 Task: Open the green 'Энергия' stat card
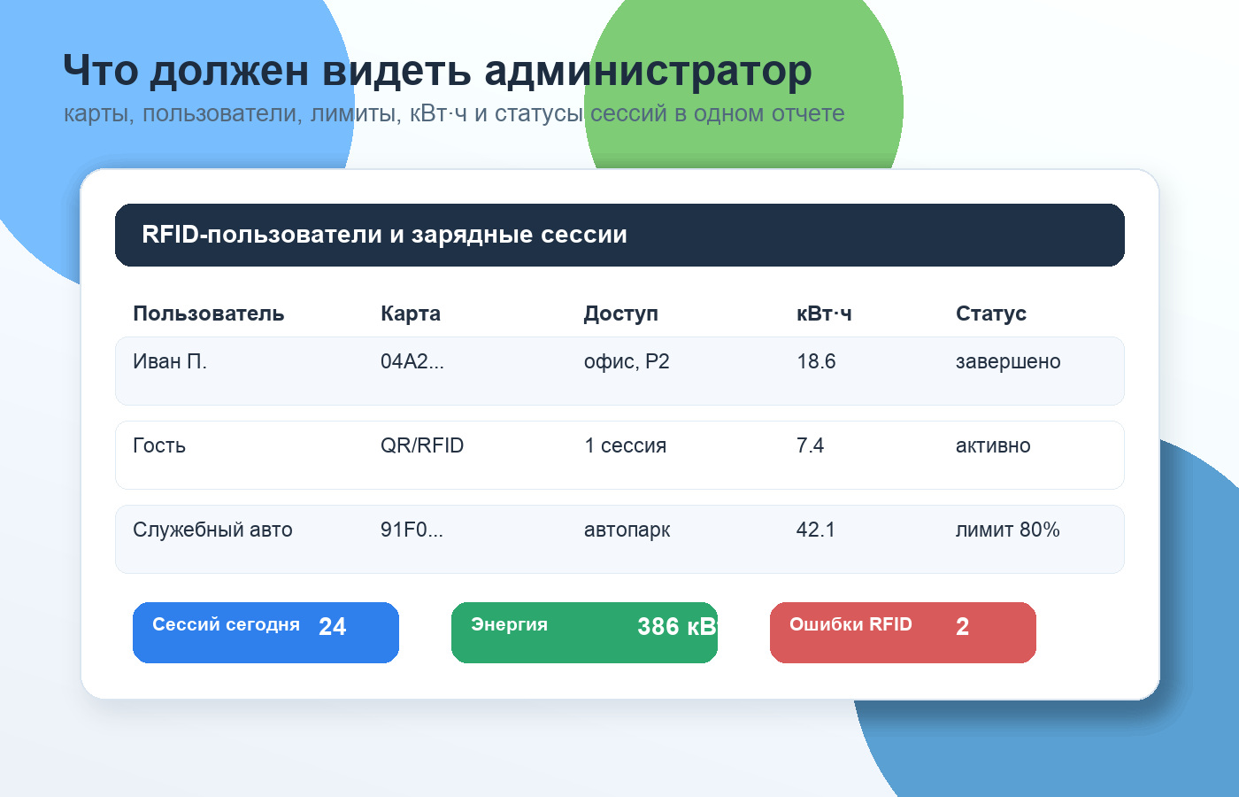[x=584, y=632]
